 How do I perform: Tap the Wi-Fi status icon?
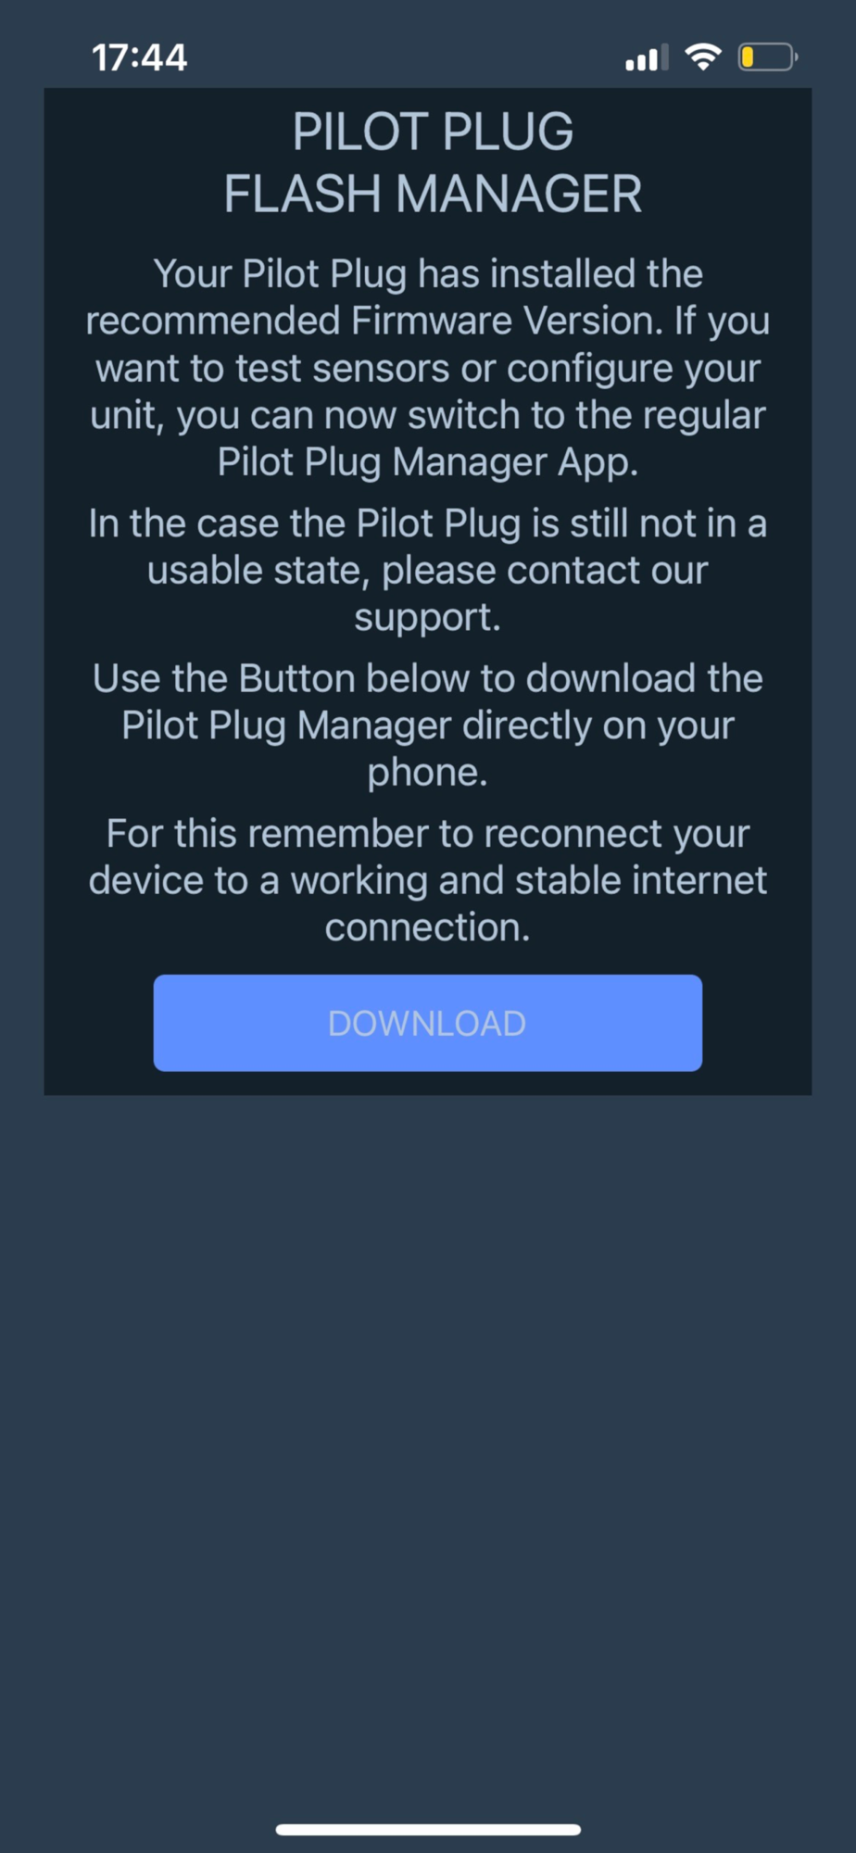(x=703, y=57)
